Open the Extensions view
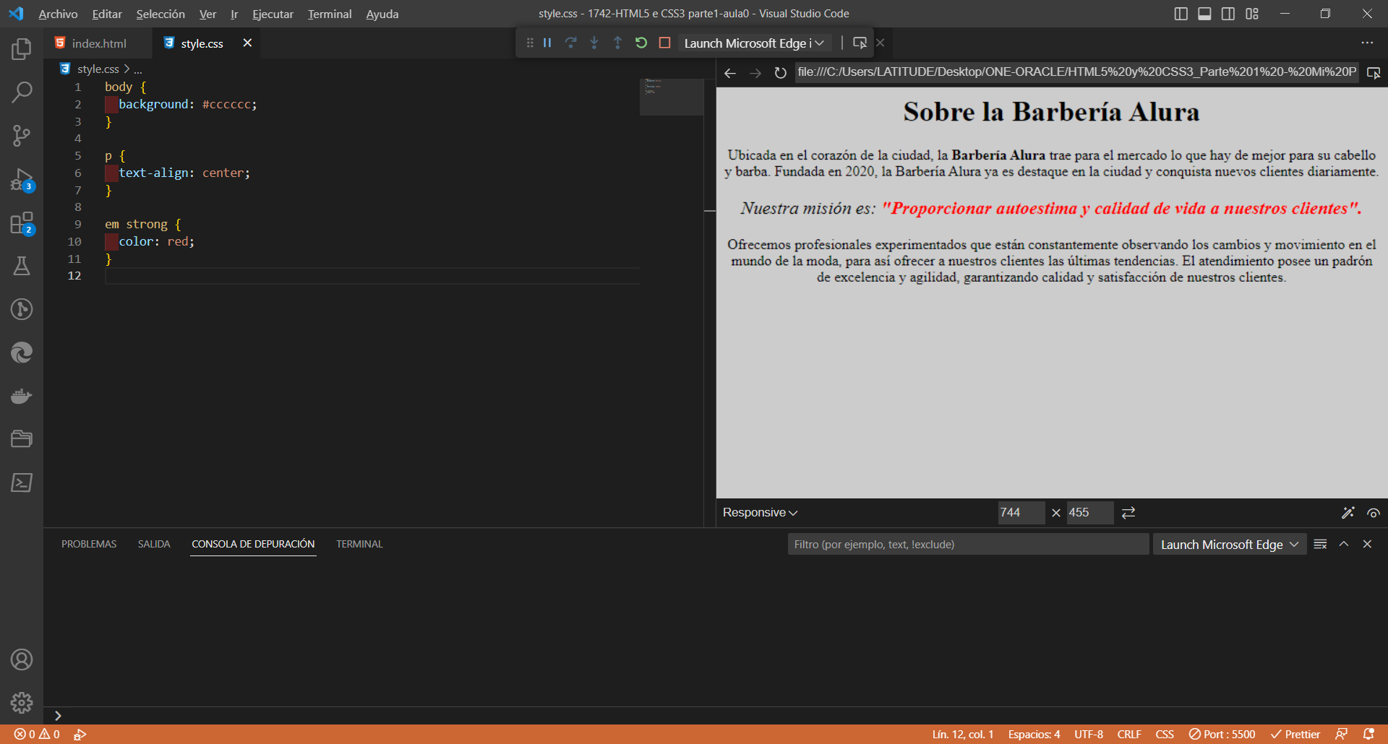The image size is (1388, 744). click(x=22, y=223)
